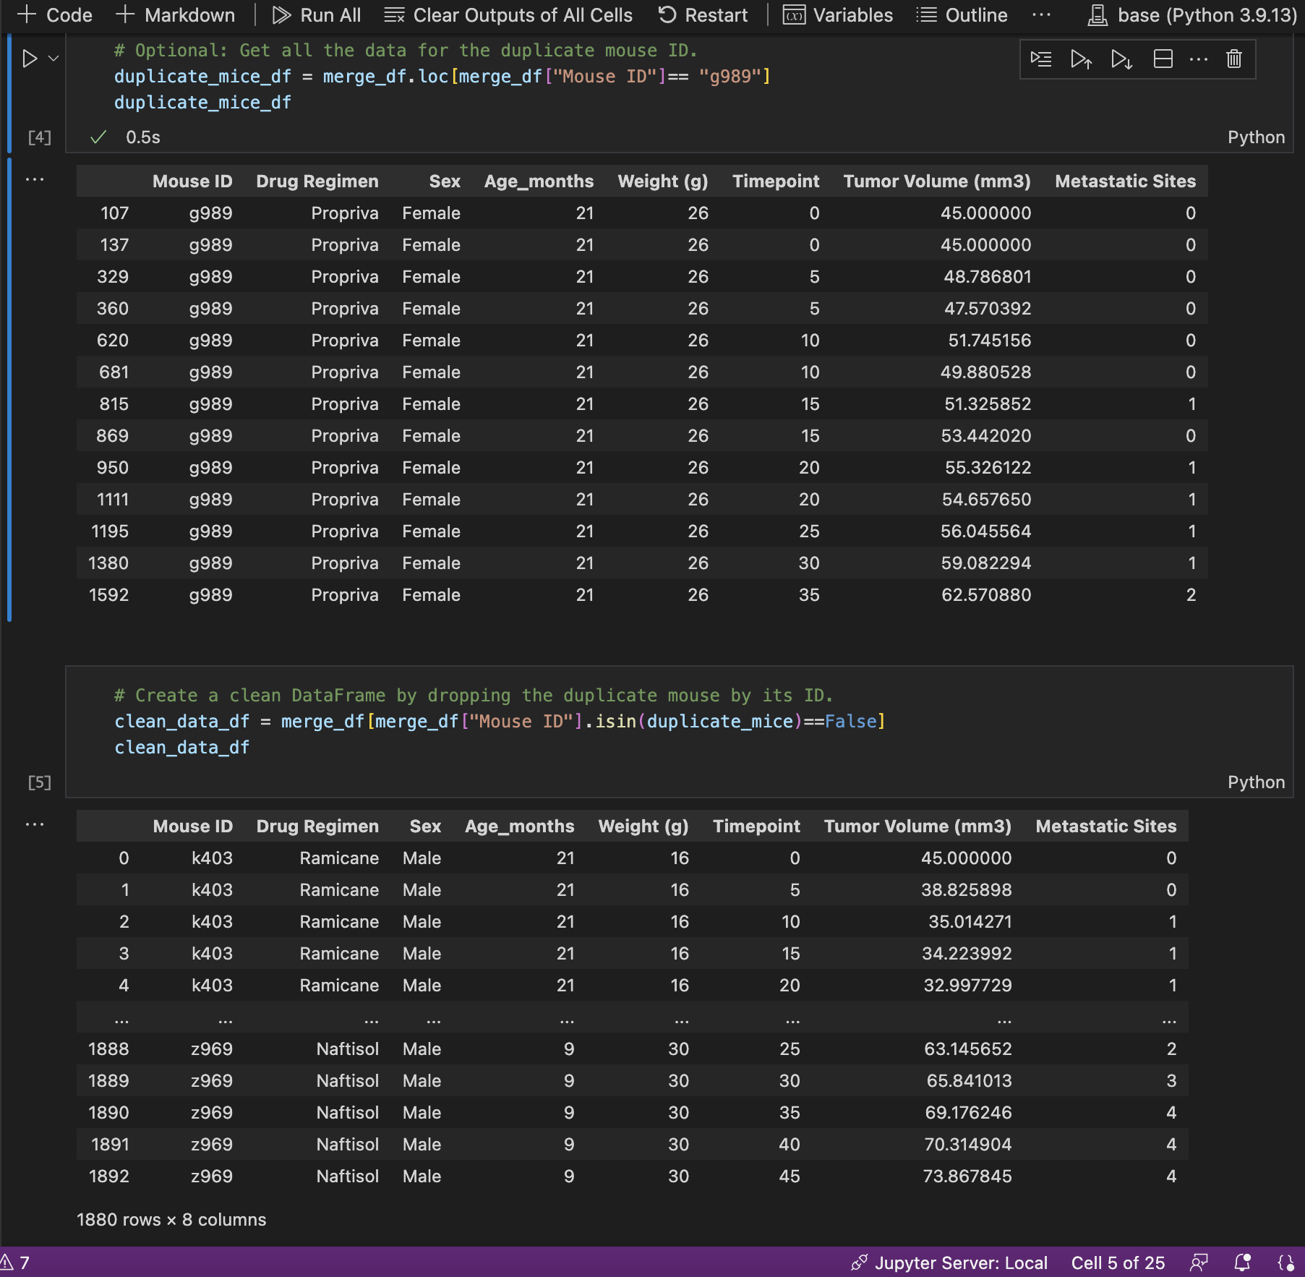Add a new Markdown cell

coord(176,15)
